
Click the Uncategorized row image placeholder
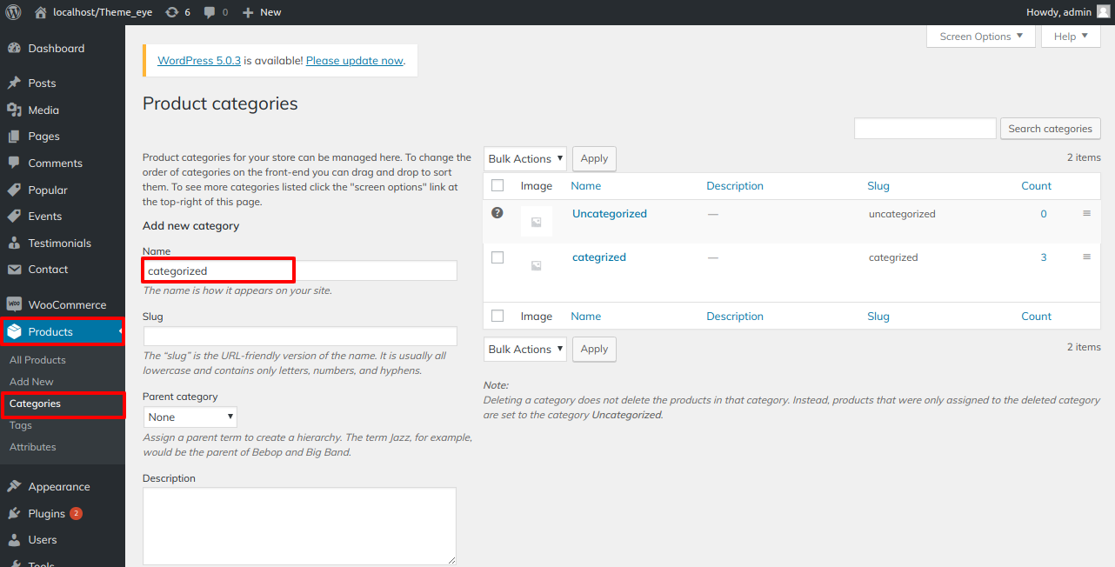point(536,222)
